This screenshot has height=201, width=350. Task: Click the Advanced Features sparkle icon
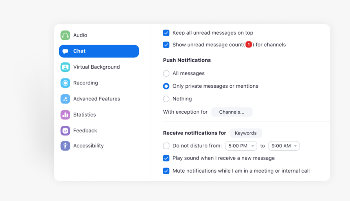(x=65, y=99)
